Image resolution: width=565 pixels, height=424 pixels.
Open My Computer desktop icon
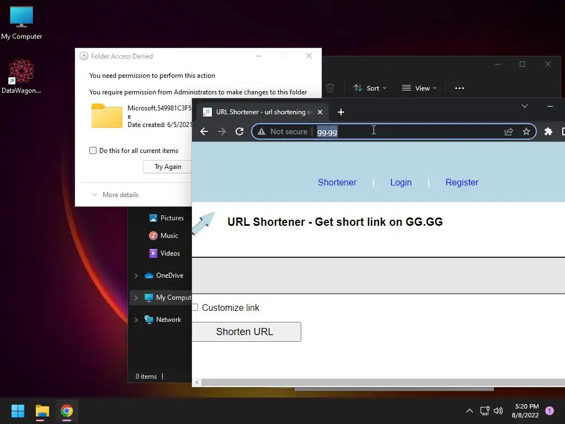22,23
